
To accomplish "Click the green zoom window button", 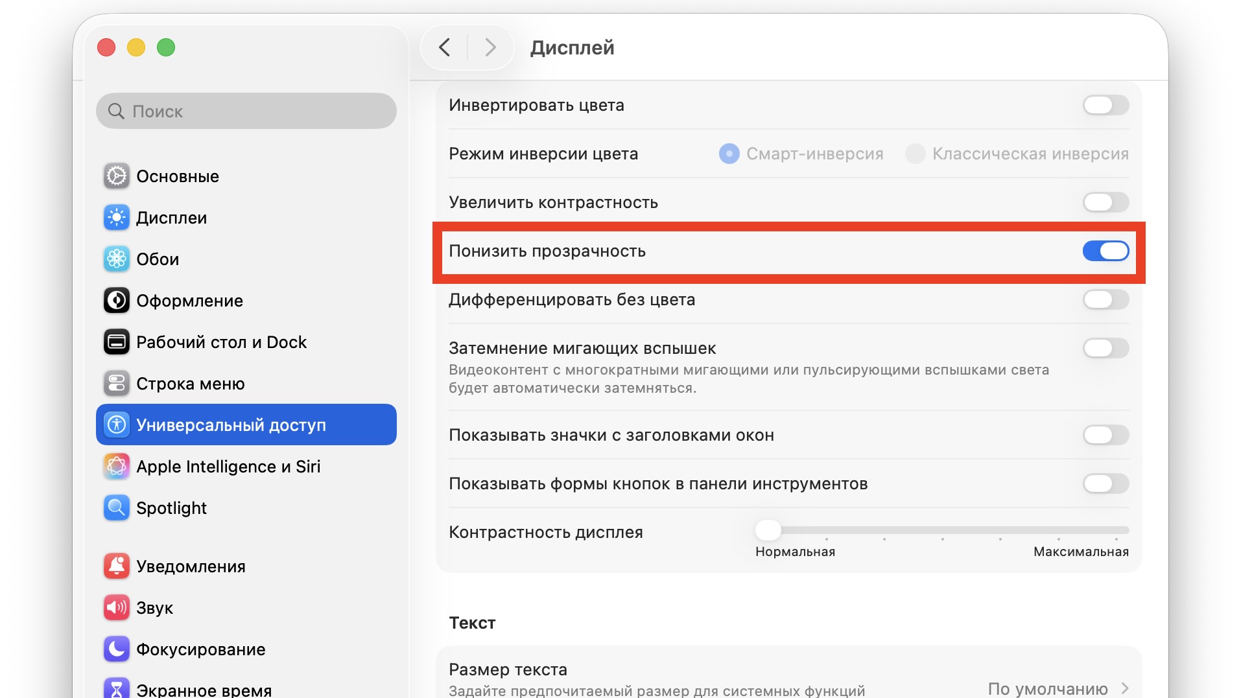I will (166, 47).
